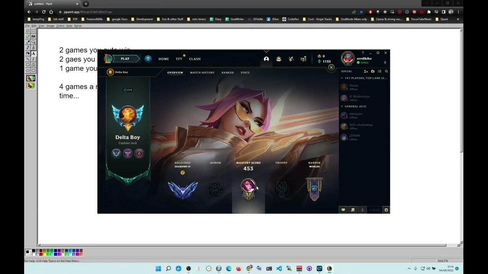Click the Fiora mastery emblem thumbnail

[x=249, y=189]
